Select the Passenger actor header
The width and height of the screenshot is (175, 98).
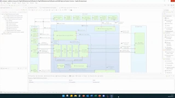point(34,27)
